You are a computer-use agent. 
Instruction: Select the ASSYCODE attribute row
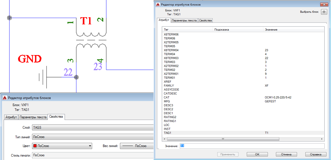pyautogui.click(x=243, y=90)
